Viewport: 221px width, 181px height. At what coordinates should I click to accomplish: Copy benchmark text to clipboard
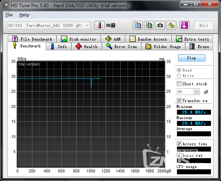pyautogui.click(x=138, y=25)
